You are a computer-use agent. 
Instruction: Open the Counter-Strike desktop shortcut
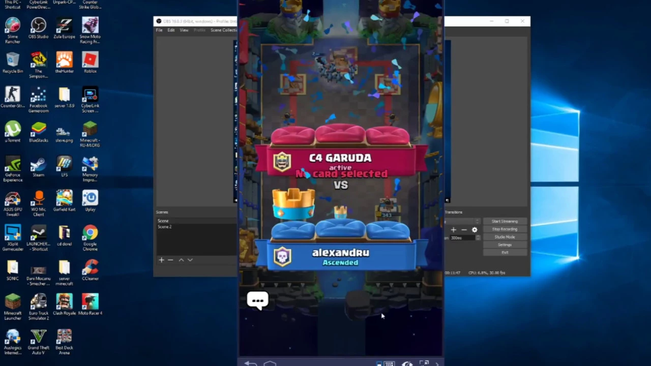pos(13,97)
